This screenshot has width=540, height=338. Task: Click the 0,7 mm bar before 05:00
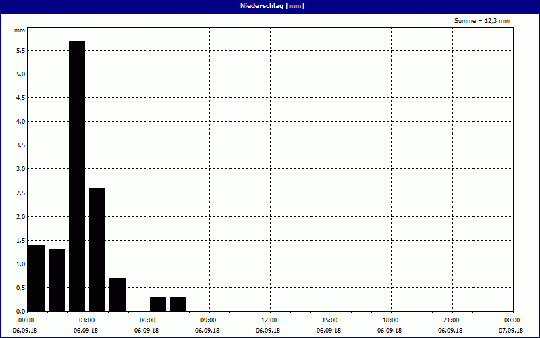[x=117, y=294]
